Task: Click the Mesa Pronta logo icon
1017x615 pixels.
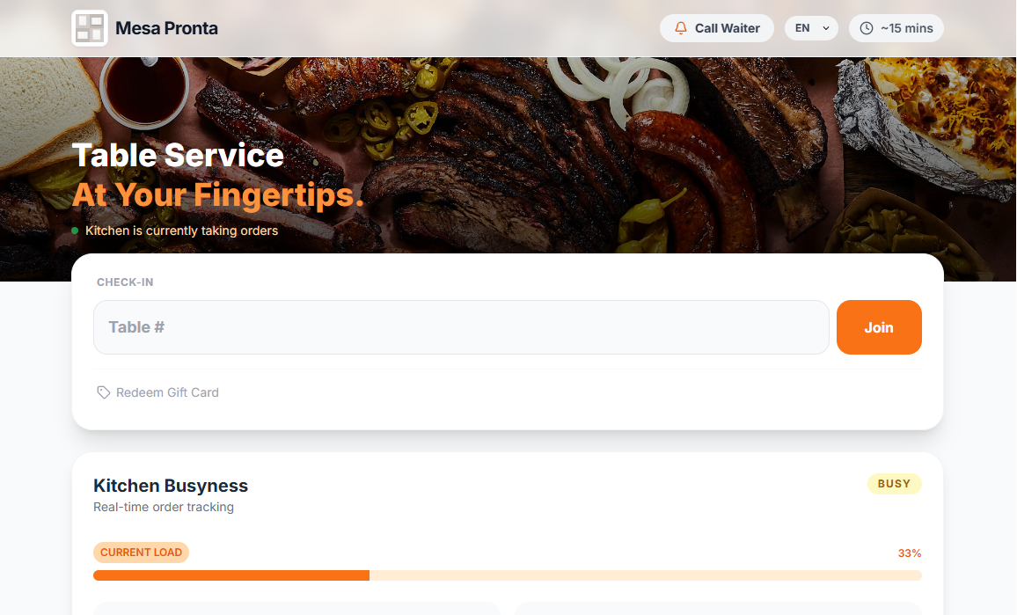Action: [89, 28]
